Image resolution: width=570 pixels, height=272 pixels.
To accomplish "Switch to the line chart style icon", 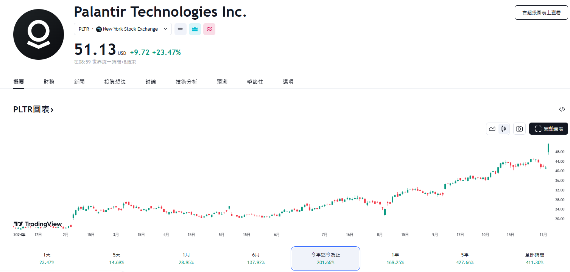I will click(492, 129).
